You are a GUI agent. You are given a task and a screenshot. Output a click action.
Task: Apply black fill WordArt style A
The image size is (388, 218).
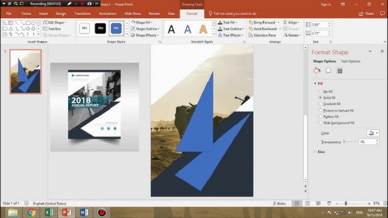[171, 29]
